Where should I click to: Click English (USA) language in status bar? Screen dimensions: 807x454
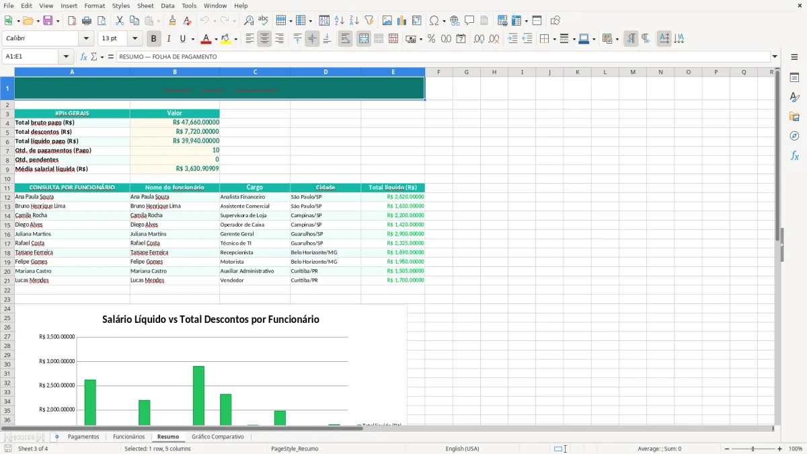pos(462,449)
